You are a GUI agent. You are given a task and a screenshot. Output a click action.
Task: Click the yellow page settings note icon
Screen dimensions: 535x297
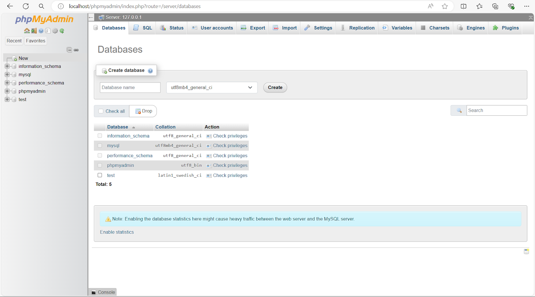click(x=526, y=251)
